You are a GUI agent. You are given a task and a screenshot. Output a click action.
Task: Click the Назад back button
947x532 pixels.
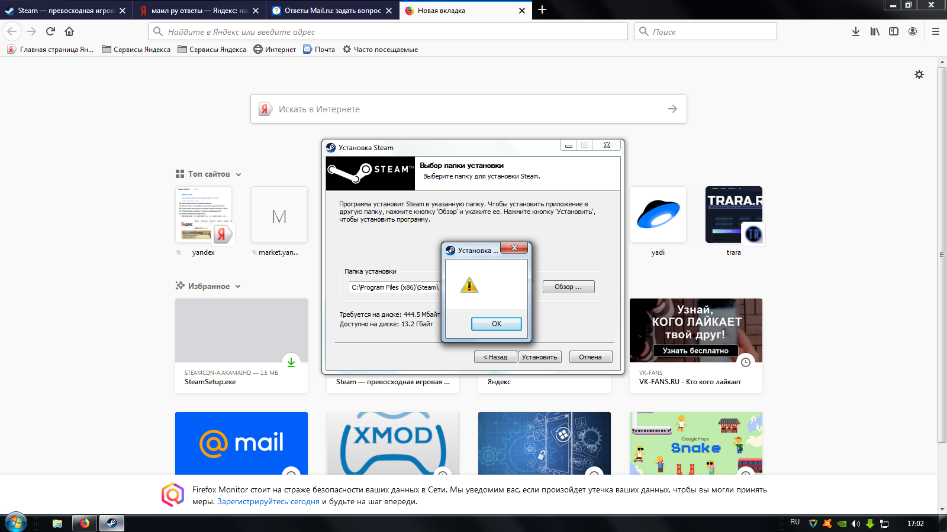pyautogui.click(x=495, y=357)
